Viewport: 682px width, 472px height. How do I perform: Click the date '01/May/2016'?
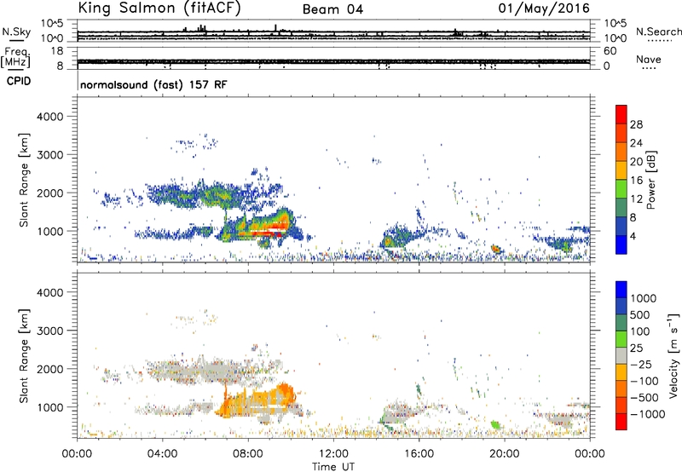(x=544, y=9)
